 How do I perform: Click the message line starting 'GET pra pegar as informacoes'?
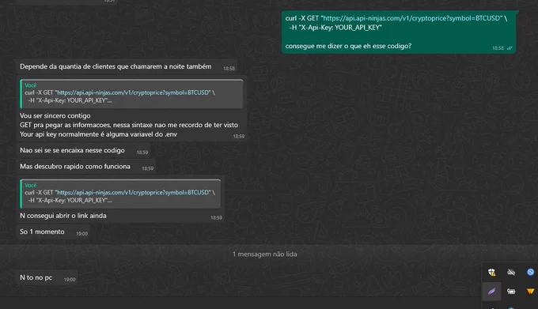pyautogui.click(x=129, y=125)
